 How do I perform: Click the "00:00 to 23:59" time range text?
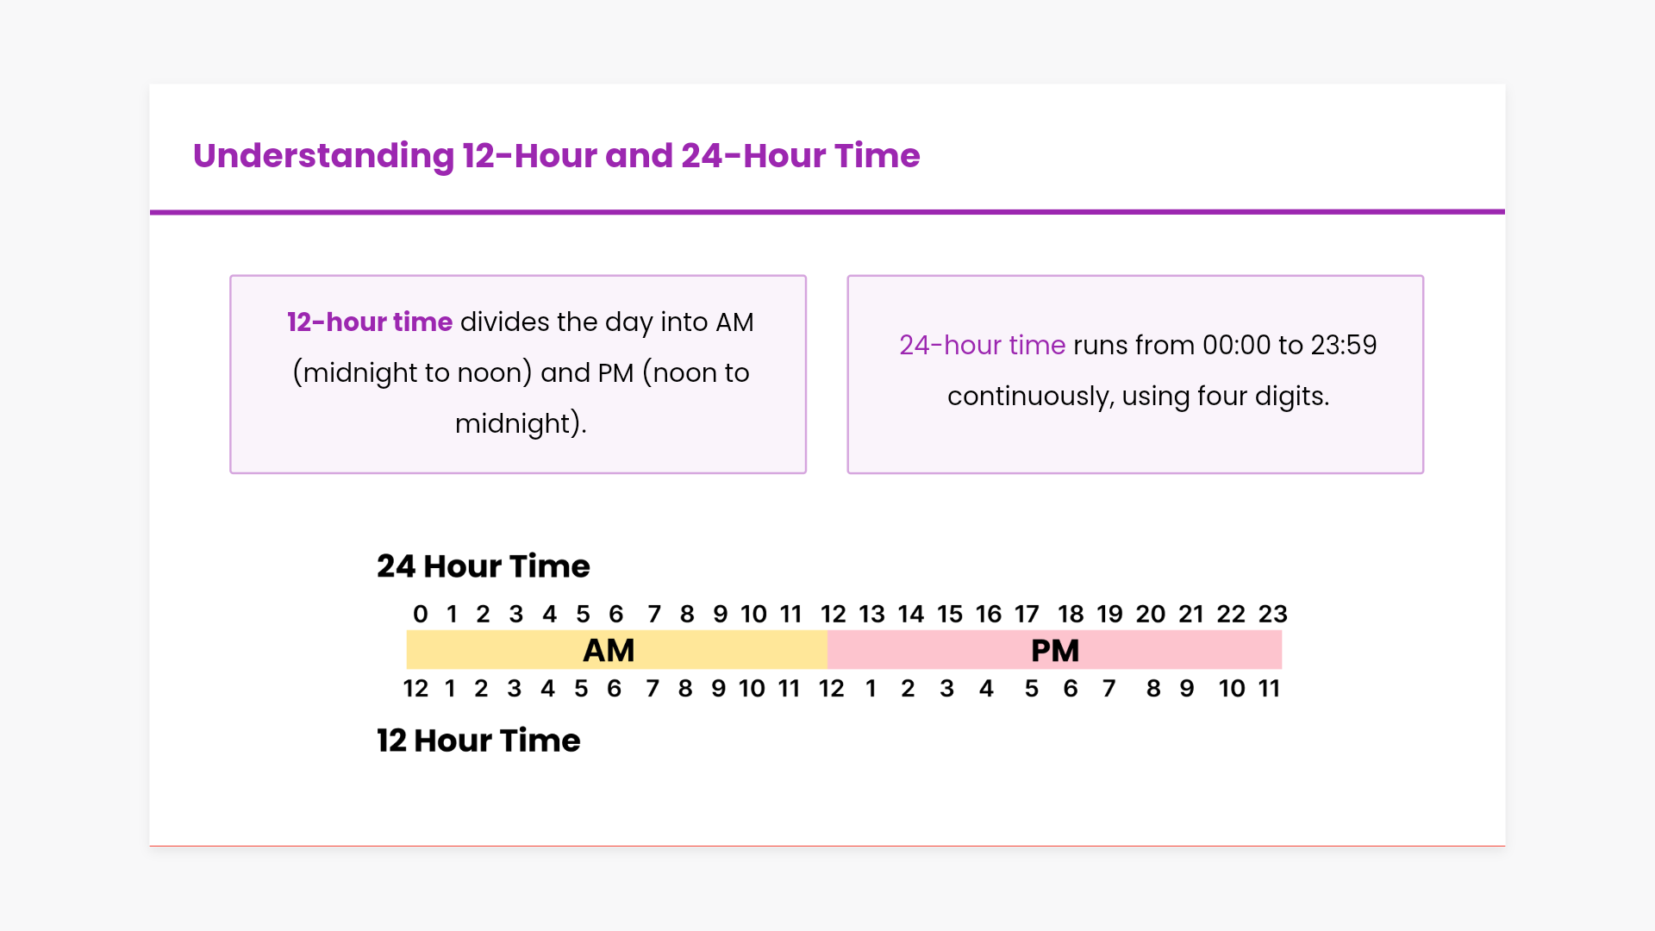point(1290,346)
